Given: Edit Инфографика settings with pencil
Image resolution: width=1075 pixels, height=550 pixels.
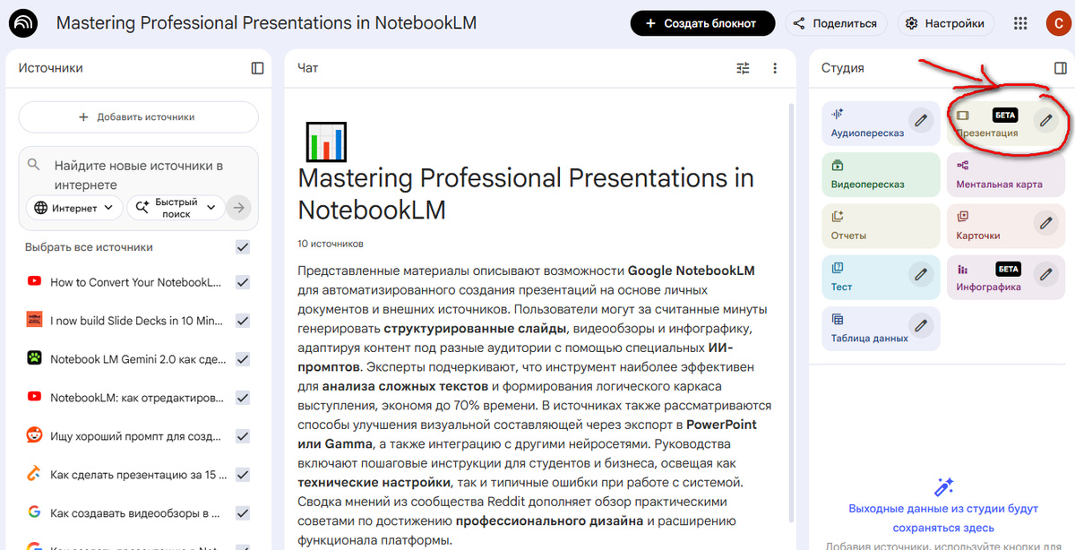Looking at the screenshot, I should click(1045, 273).
